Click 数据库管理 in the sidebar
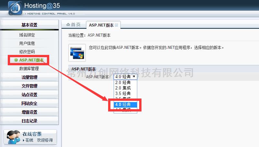 [29, 68]
